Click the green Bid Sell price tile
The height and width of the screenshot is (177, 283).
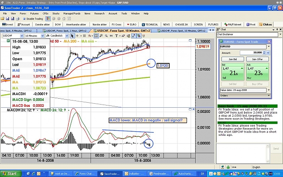coord(233,72)
